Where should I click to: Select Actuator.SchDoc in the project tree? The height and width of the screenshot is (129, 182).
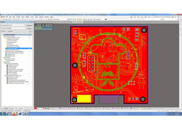pos(12,42)
